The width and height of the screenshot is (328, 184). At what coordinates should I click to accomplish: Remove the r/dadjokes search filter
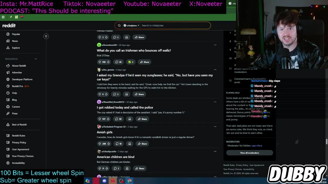(138, 26)
